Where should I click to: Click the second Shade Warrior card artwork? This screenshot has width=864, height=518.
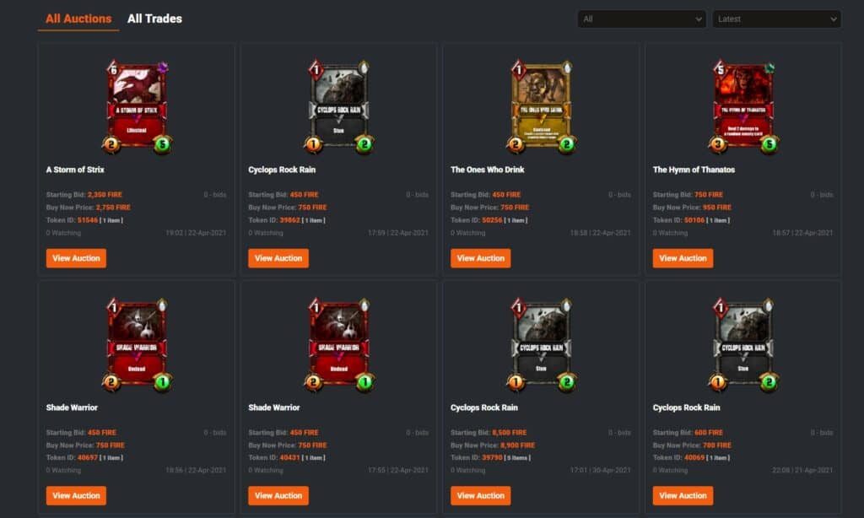(x=339, y=344)
